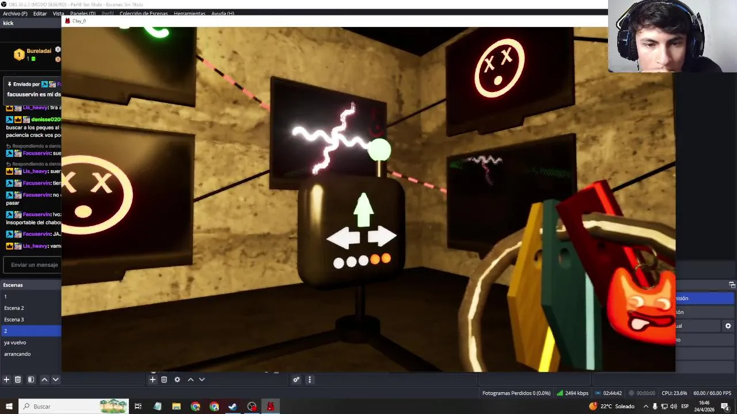
Task: Click the CPU: 23.6% status text
Action: click(x=674, y=393)
